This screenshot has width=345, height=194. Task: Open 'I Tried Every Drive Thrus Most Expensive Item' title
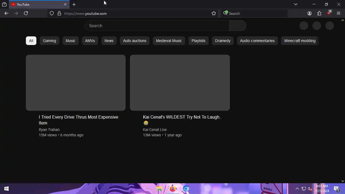[x=78, y=120]
